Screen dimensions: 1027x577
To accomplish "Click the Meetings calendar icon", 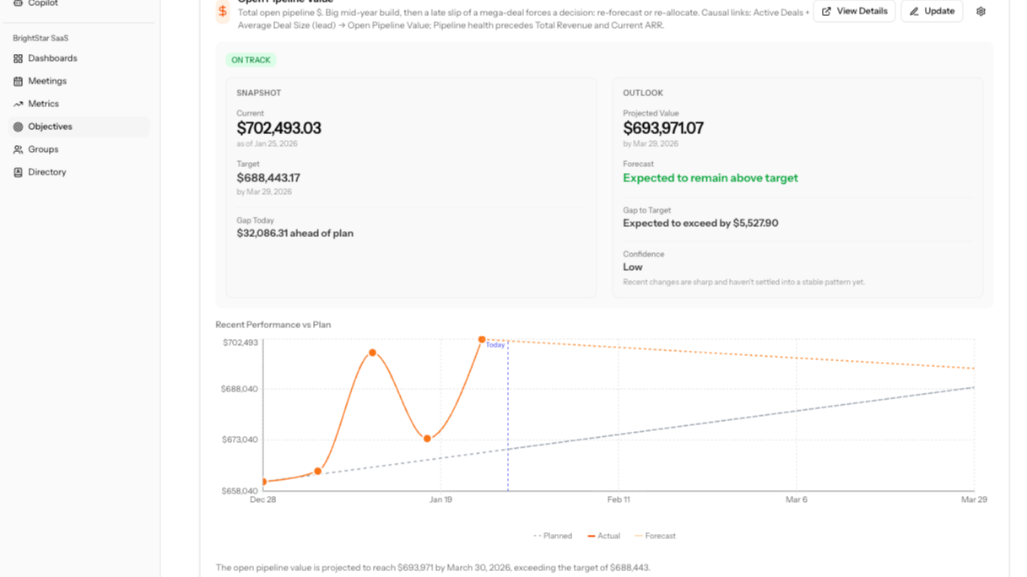I will tap(19, 81).
